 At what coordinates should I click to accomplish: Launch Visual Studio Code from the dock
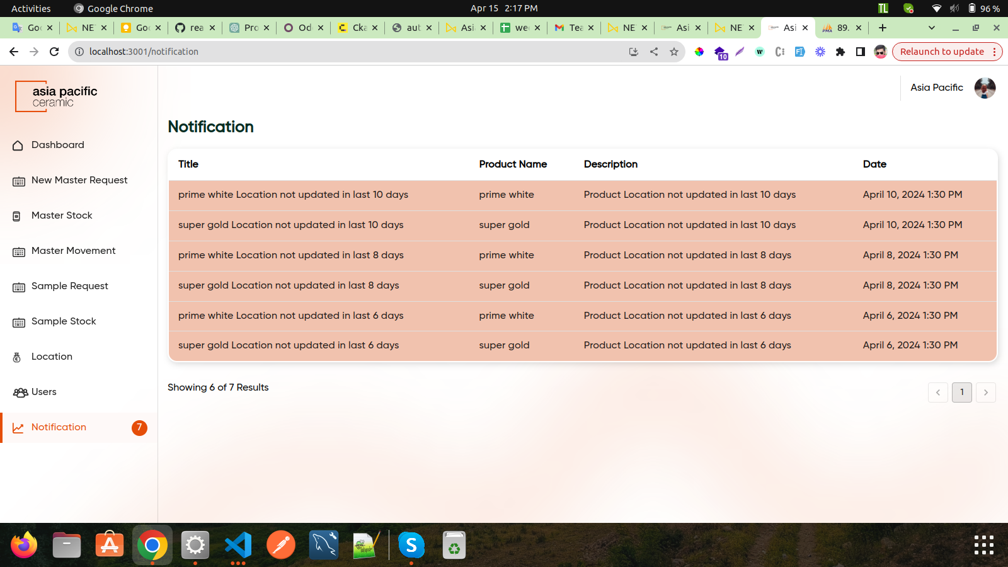coord(238,545)
